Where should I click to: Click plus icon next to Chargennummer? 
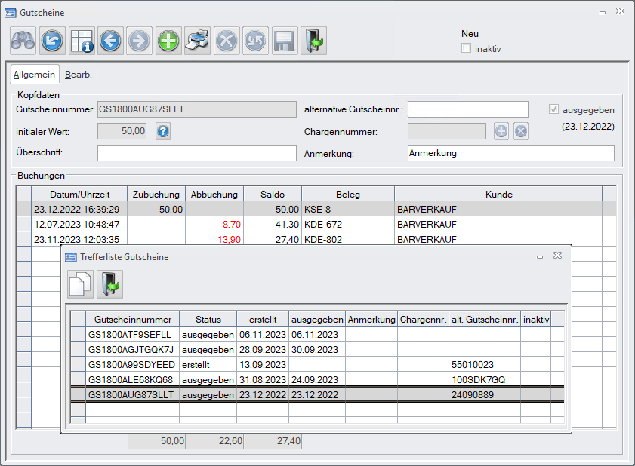click(501, 132)
